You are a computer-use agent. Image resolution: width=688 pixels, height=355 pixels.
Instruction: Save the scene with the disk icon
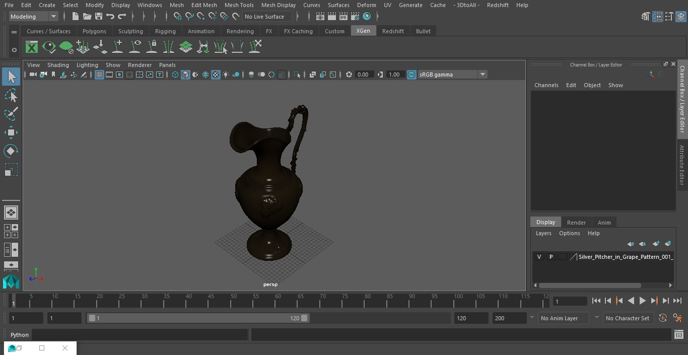[x=99, y=17]
